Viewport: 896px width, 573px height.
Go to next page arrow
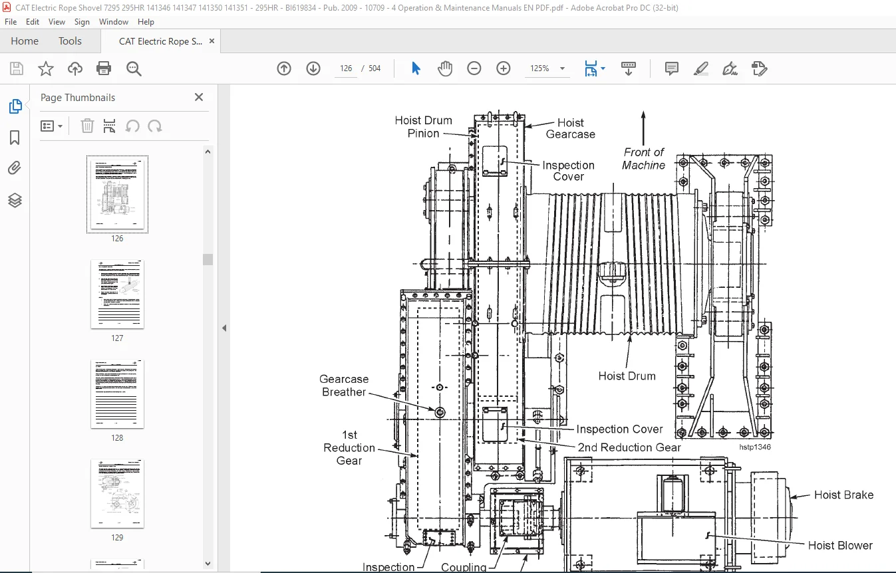[x=313, y=68]
